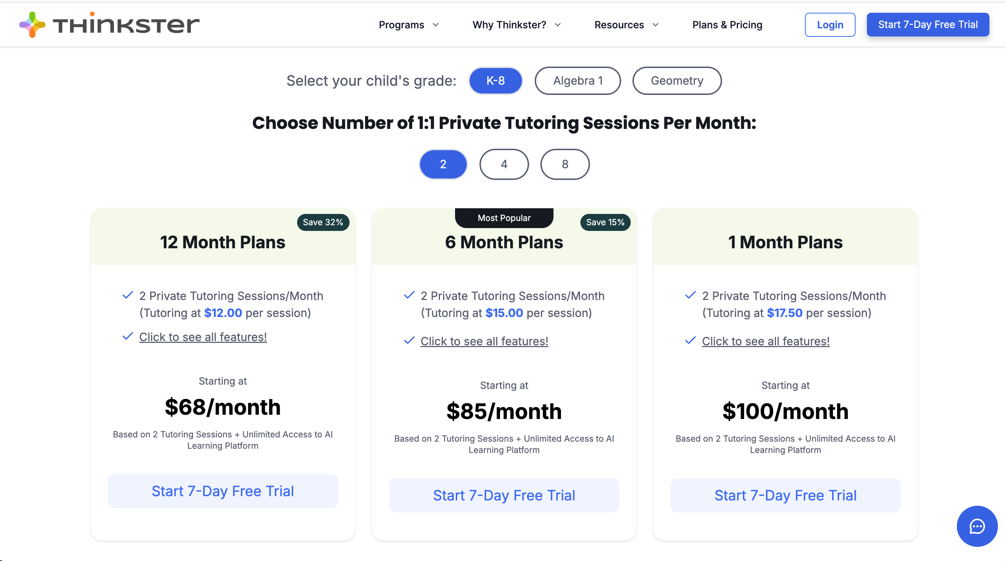Image resolution: width=1005 pixels, height=561 pixels.
Task: Select the Geometry grade option
Action: pos(677,81)
